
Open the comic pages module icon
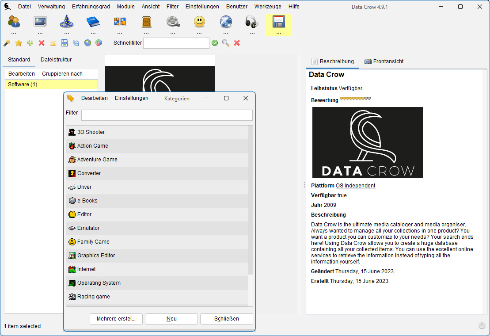pyautogui.click(x=120, y=22)
